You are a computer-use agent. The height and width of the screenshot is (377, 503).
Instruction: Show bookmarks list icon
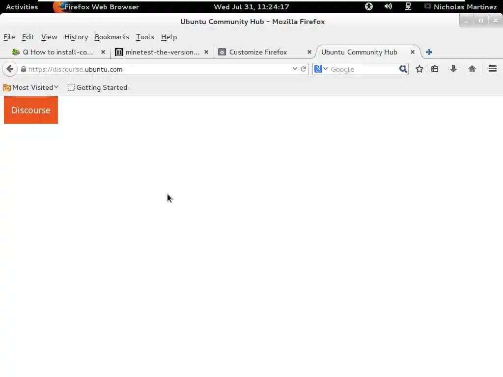435,69
